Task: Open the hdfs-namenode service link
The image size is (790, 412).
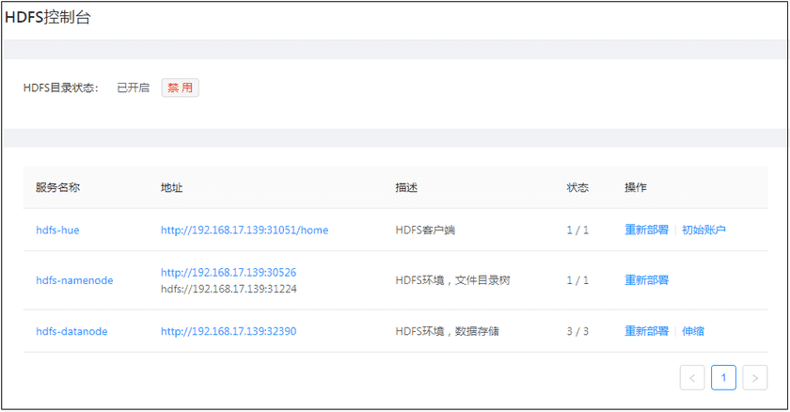Action: [74, 280]
